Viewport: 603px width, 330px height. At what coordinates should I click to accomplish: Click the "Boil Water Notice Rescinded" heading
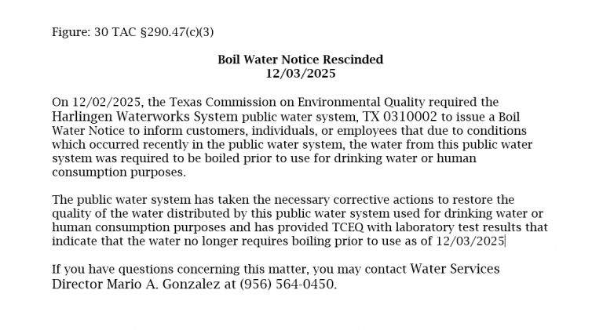(301, 60)
